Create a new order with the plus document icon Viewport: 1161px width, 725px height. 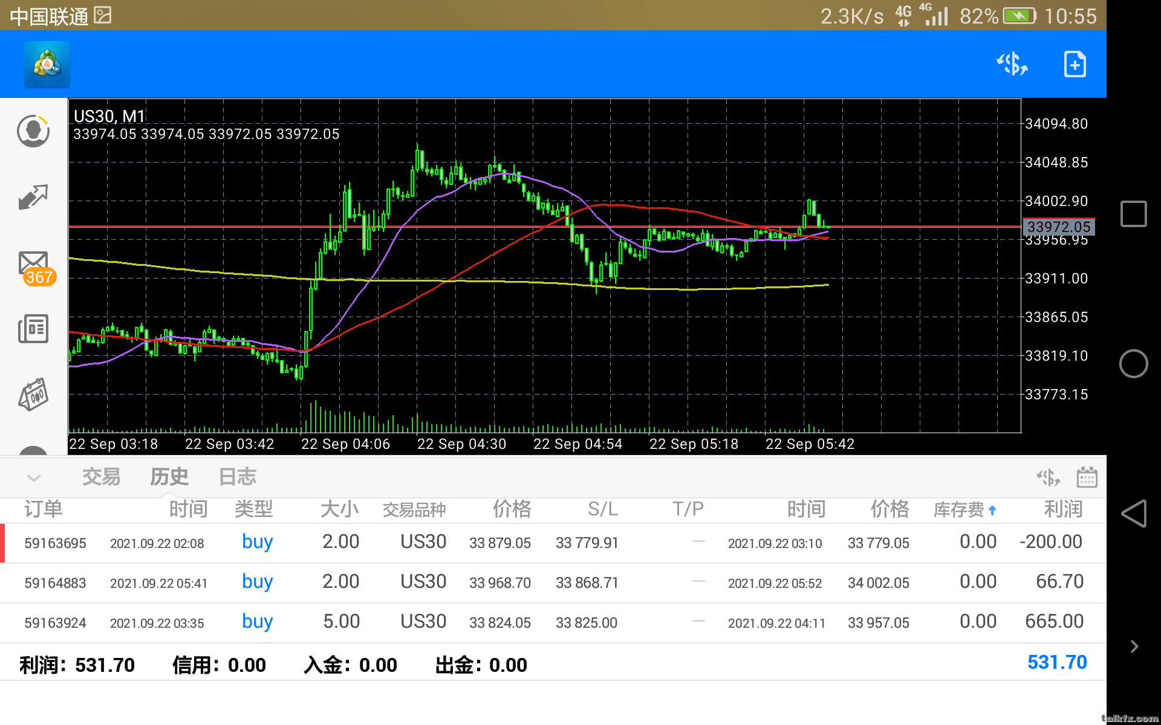tap(1075, 64)
